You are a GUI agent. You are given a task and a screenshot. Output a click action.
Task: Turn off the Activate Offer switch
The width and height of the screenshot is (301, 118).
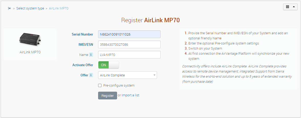click(109, 65)
